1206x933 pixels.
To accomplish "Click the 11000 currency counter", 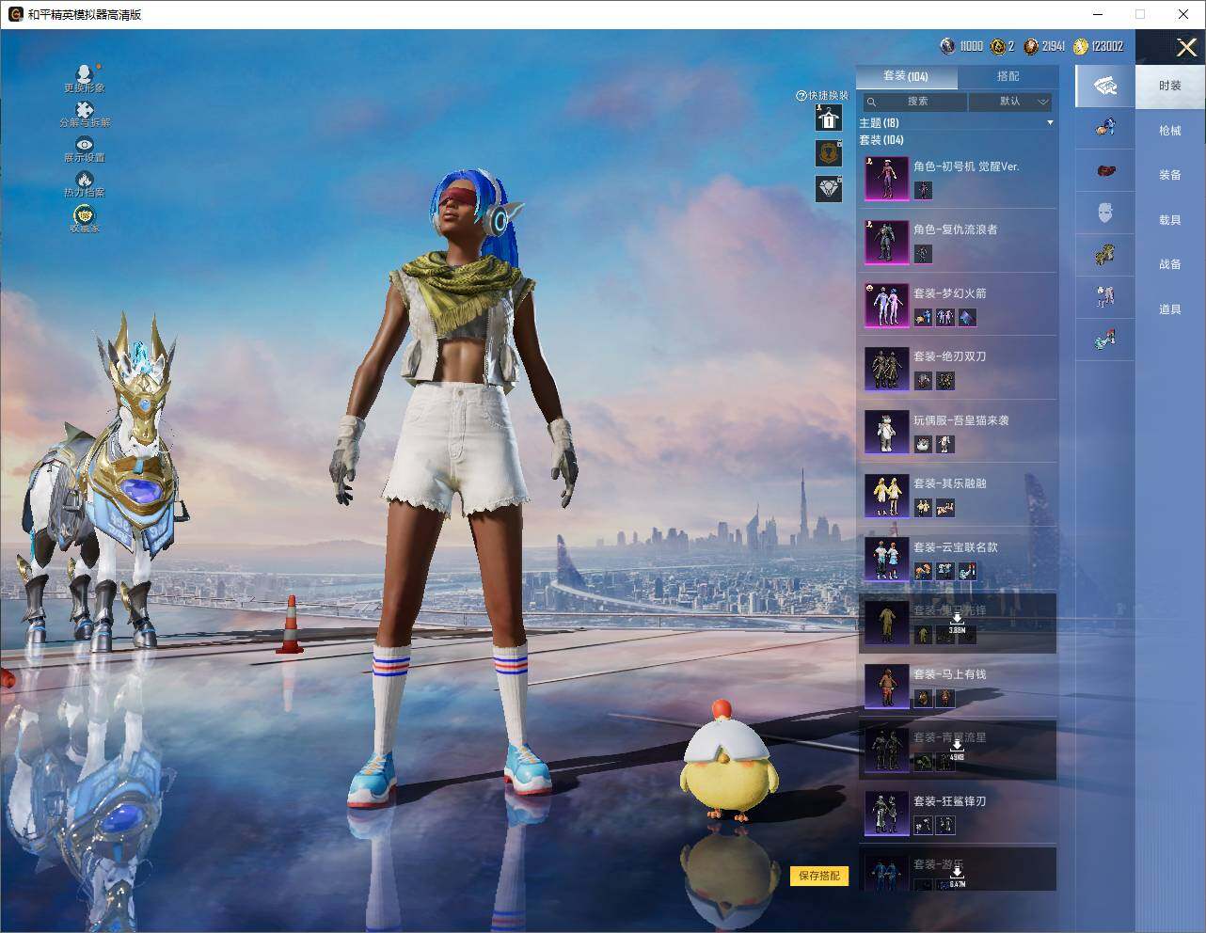I will pyautogui.click(x=961, y=46).
